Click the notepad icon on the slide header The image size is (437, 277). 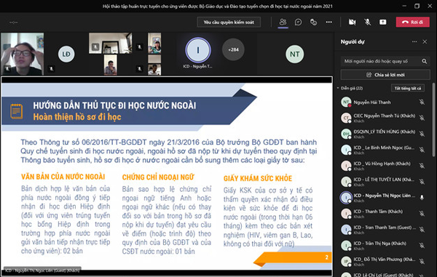[x=17, y=111]
